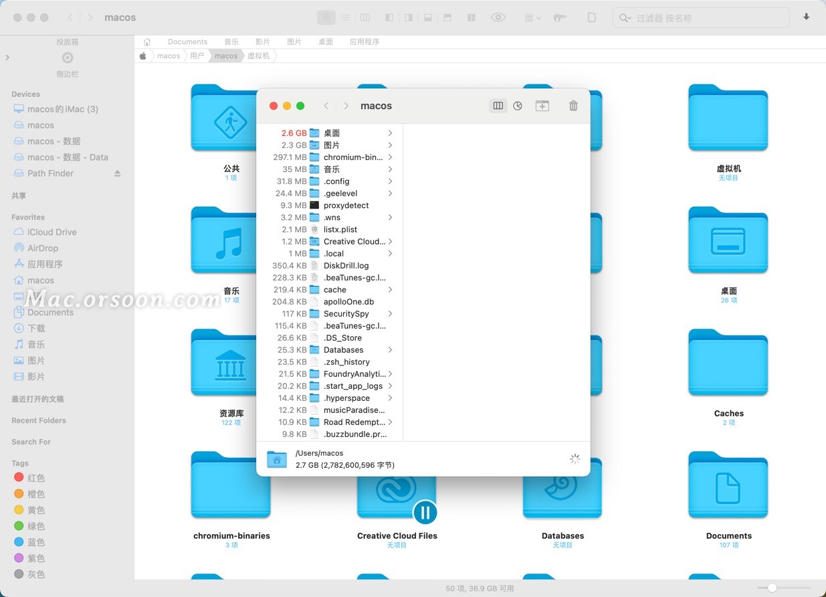Open the 音乐 favorites tab
The image size is (826, 597).
click(231, 41)
